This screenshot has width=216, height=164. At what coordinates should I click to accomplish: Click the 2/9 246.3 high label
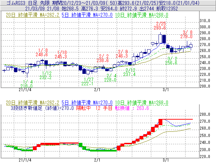121,54
